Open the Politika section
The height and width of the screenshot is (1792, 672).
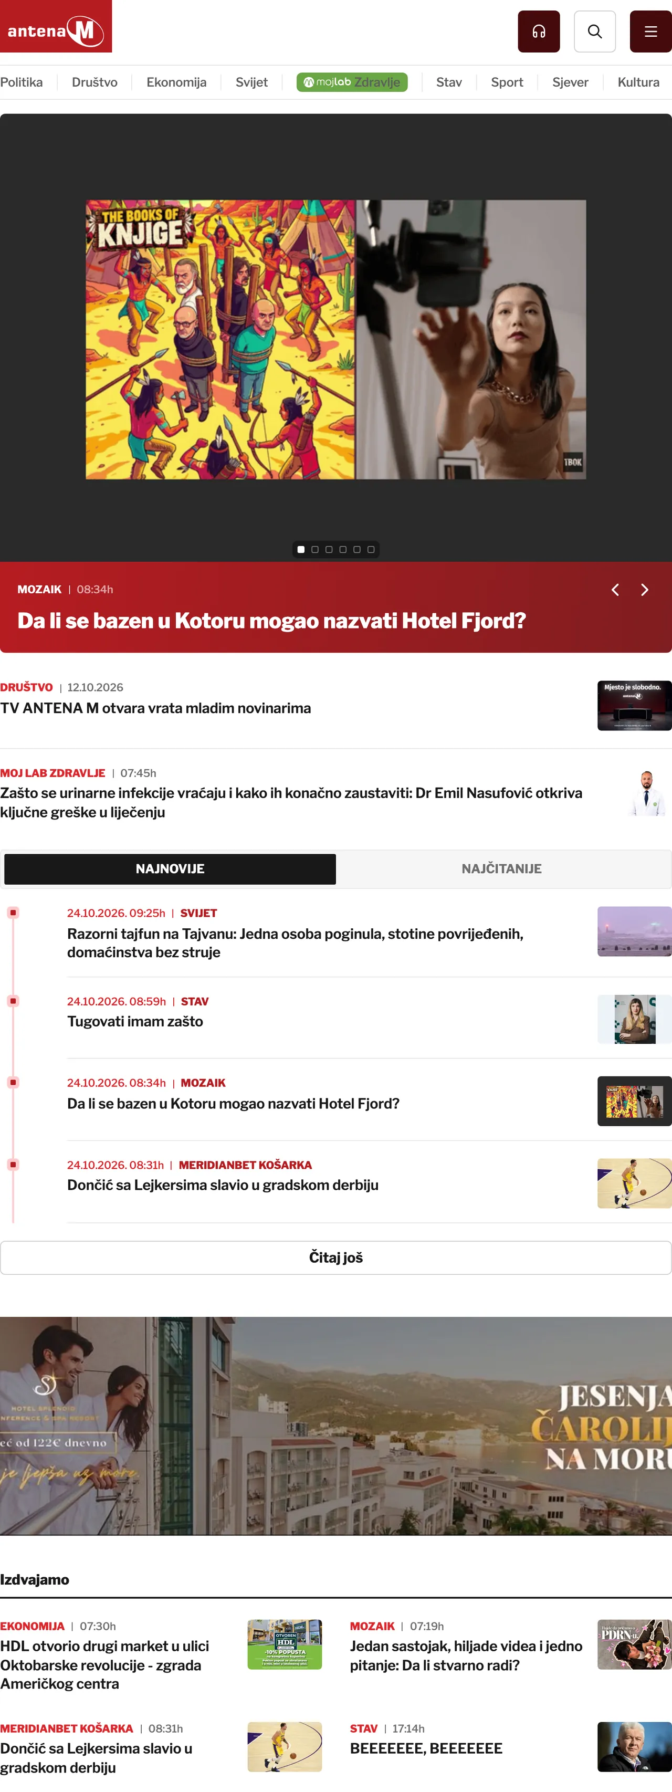click(x=21, y=82)
